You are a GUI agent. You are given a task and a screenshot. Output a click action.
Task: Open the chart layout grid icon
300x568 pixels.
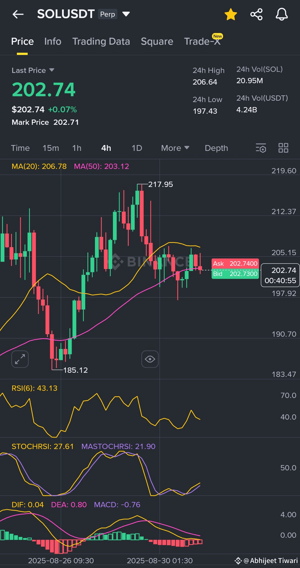point(283,148)
